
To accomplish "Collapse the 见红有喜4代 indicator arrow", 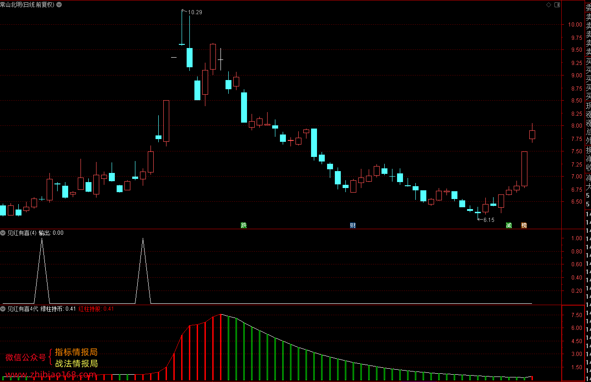I will pyautogui.click(x=3, y=309).
